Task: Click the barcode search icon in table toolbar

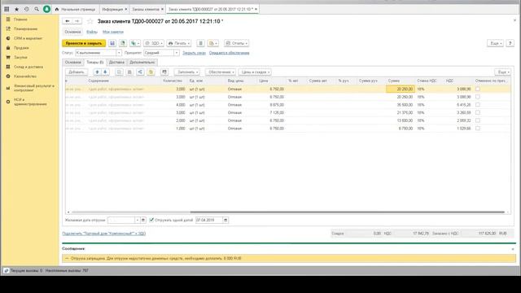Action: (x=164, y=72)
